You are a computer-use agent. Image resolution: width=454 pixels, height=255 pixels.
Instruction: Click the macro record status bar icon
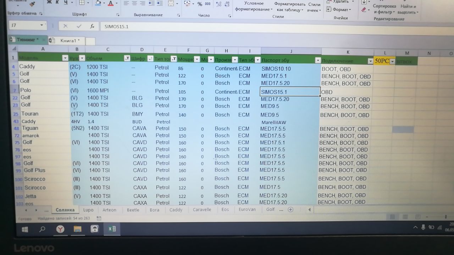coord(99,218)
